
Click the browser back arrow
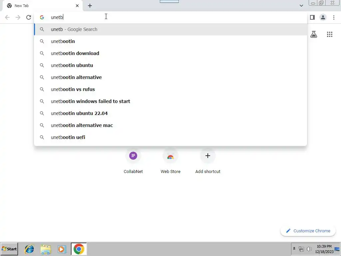tap(7, 17)
